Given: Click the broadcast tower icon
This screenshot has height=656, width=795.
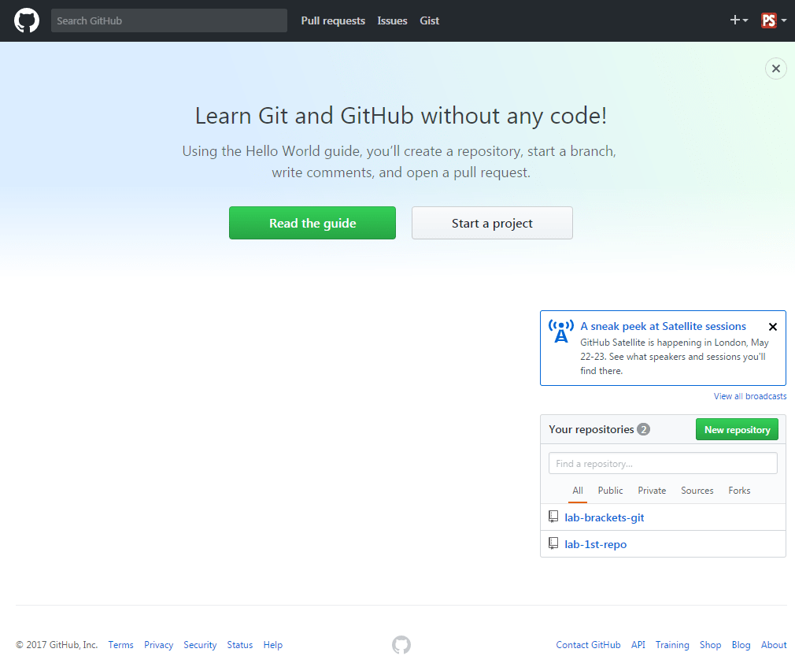Looking at the screenshot, I should [x=560, y=332].
